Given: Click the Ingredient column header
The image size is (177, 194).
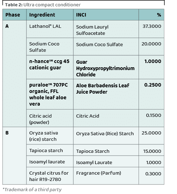Looking at the screenshot, I should [50, 15].
